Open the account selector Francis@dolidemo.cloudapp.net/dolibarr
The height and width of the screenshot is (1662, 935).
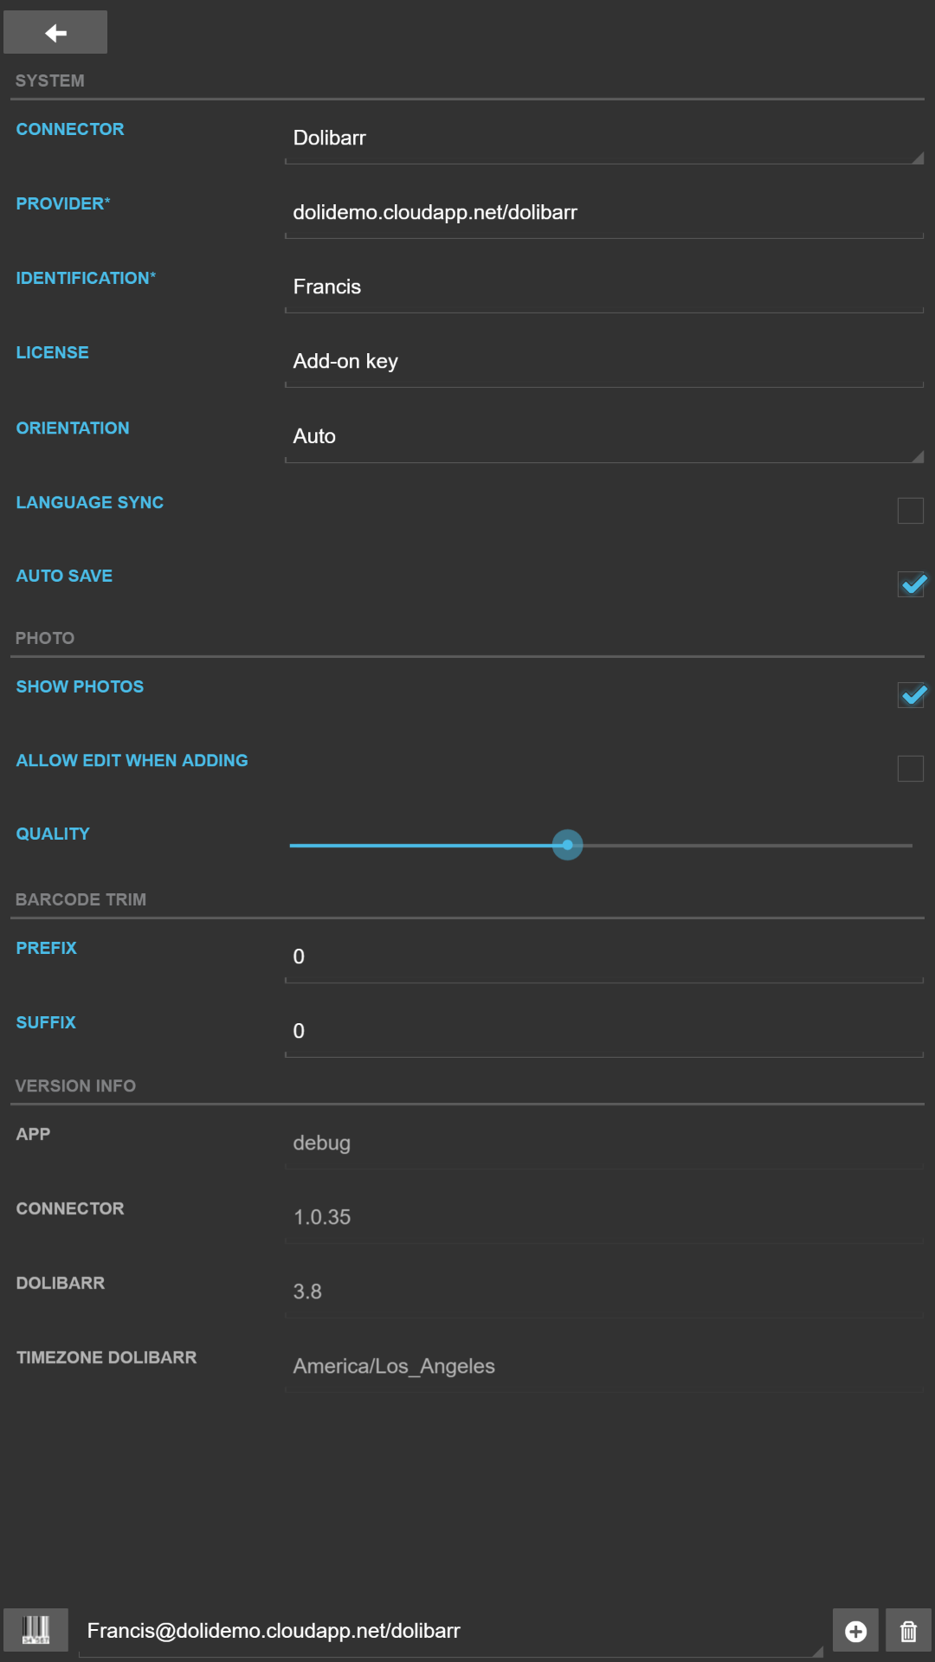point(451,1632)
